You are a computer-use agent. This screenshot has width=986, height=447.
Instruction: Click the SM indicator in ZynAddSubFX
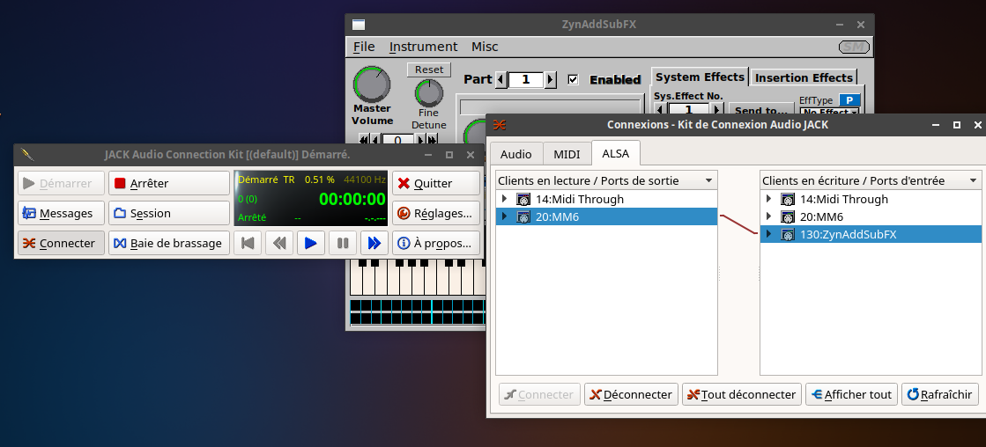855,48
